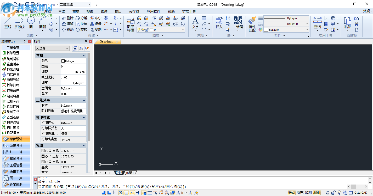Click the color wheel icon in 特性 ribbon

260,30
